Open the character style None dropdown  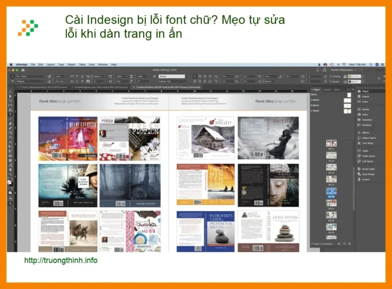pyautogui.click(x=186, y=76)
